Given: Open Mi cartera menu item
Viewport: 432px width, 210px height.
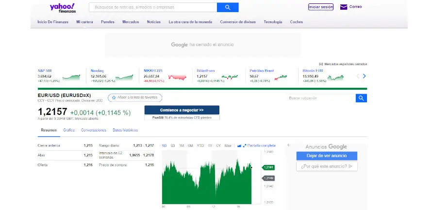Looking at the screenshot, I should tap(84, 22).
